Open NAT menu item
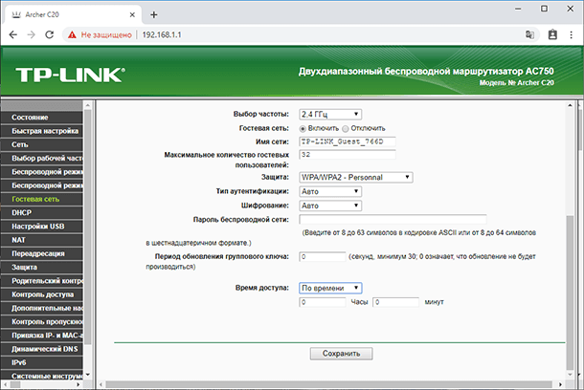 coord(42,240)
